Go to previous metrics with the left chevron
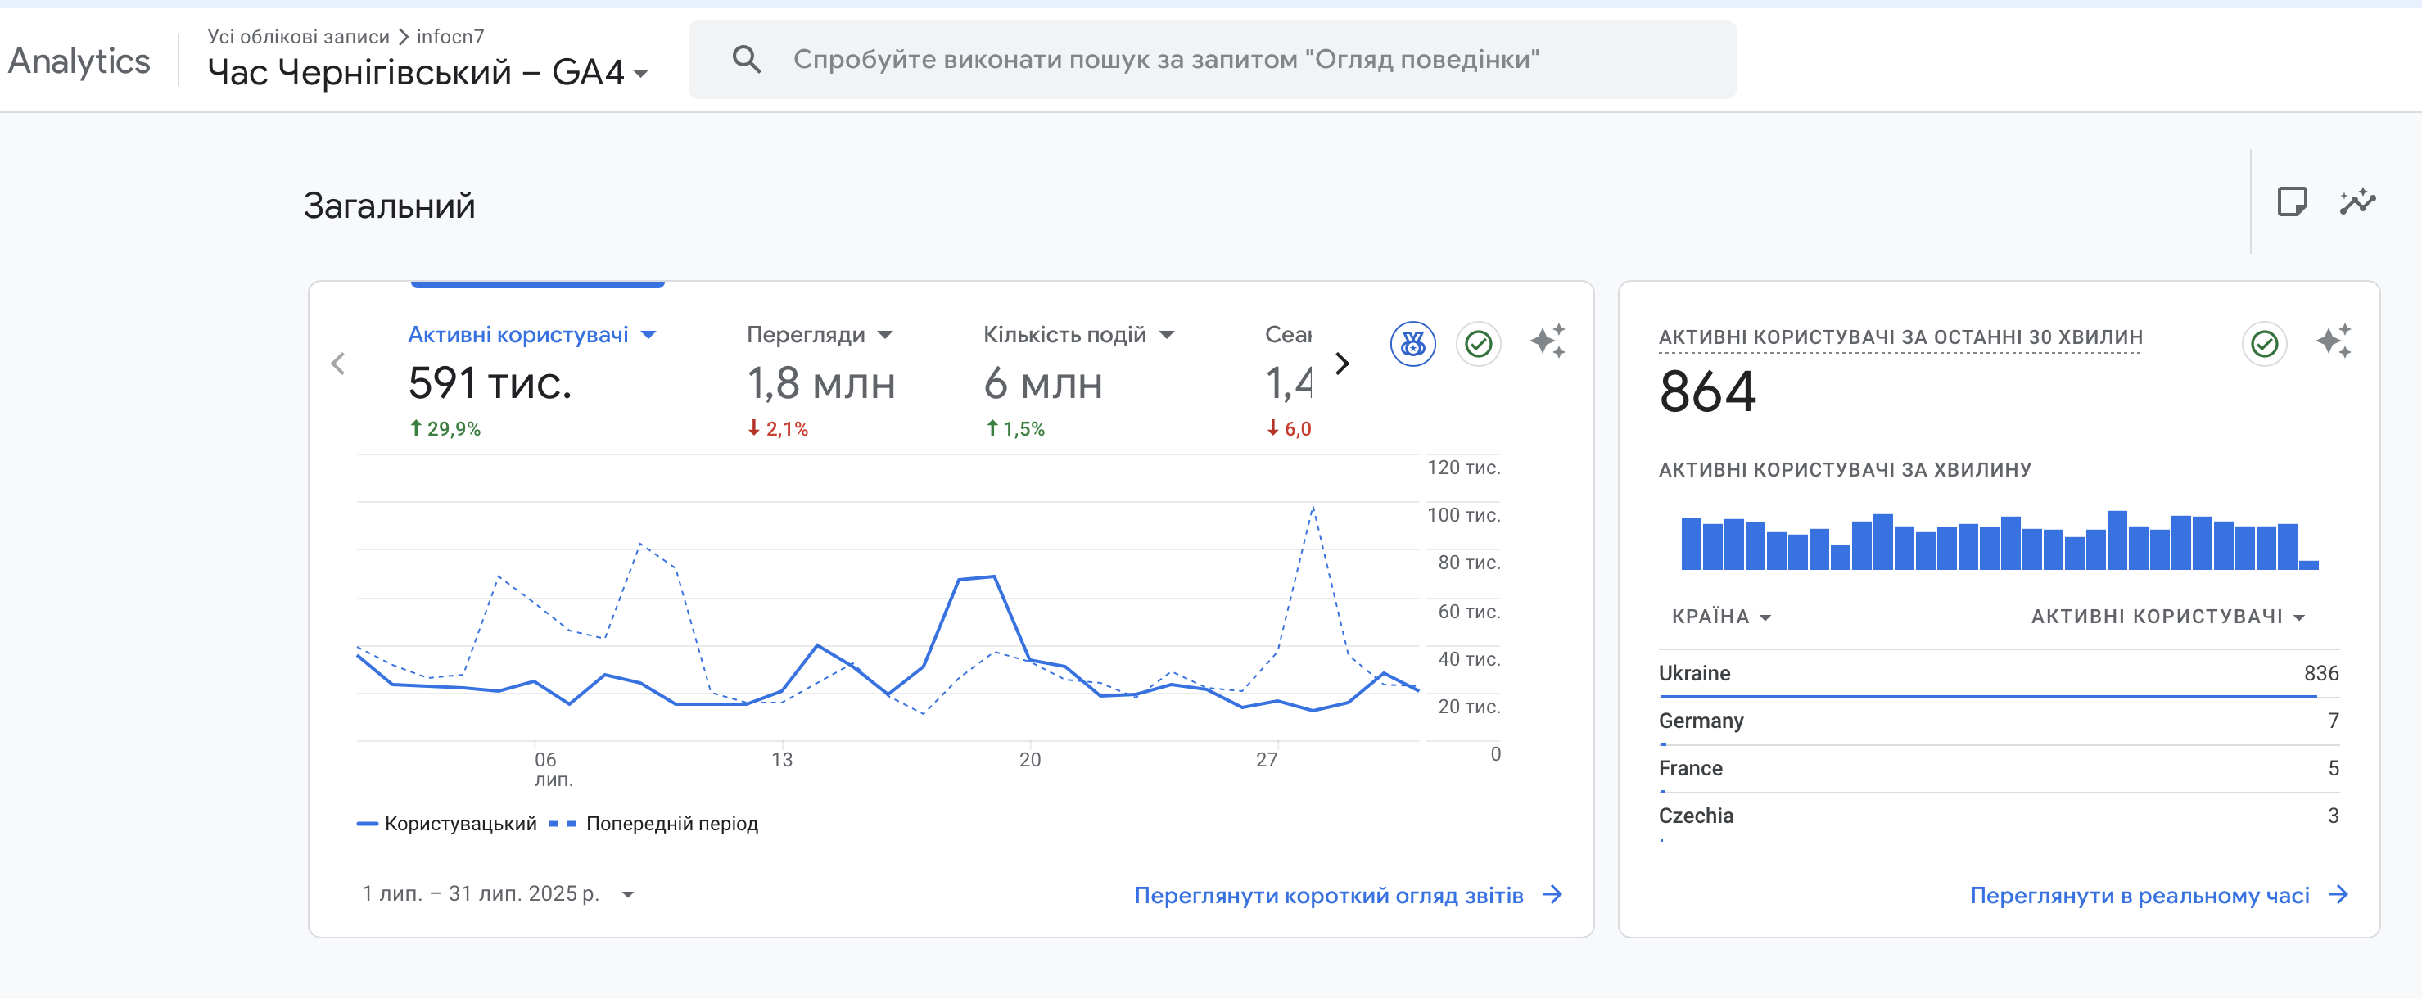This screenshot has height=999, width=2422. (x=338, y=363)
